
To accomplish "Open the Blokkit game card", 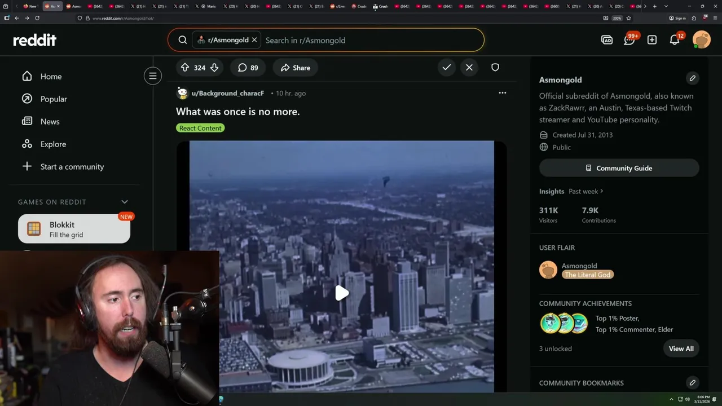I will 74,229.
